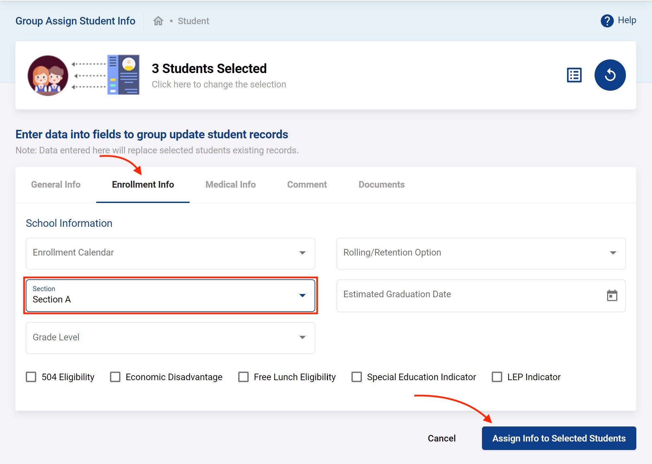Screen dimensions: 652x464
Task: Open Help question mark icon
Action: (607, 21)
